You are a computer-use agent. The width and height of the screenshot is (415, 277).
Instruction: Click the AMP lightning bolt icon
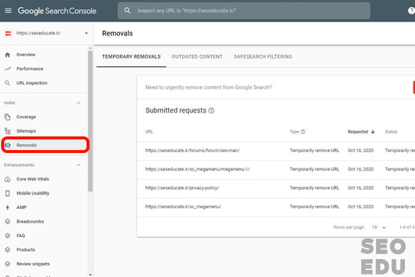[x=8, y=208]
